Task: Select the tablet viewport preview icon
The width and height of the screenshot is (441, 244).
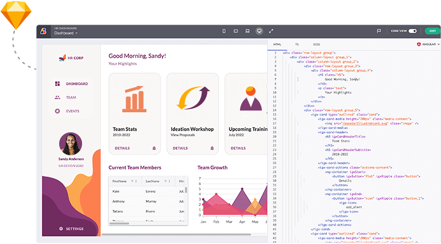Action: click(235, 31)
